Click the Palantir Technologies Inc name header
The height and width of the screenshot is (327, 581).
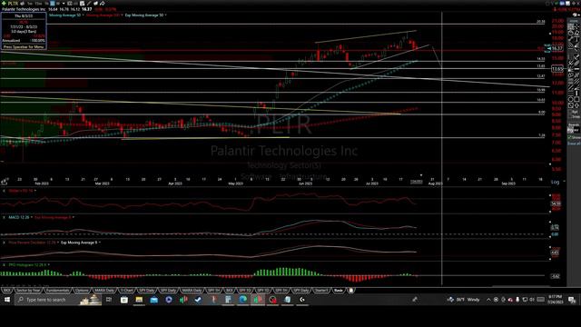24,9
